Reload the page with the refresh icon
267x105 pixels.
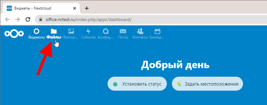[28, 20]
